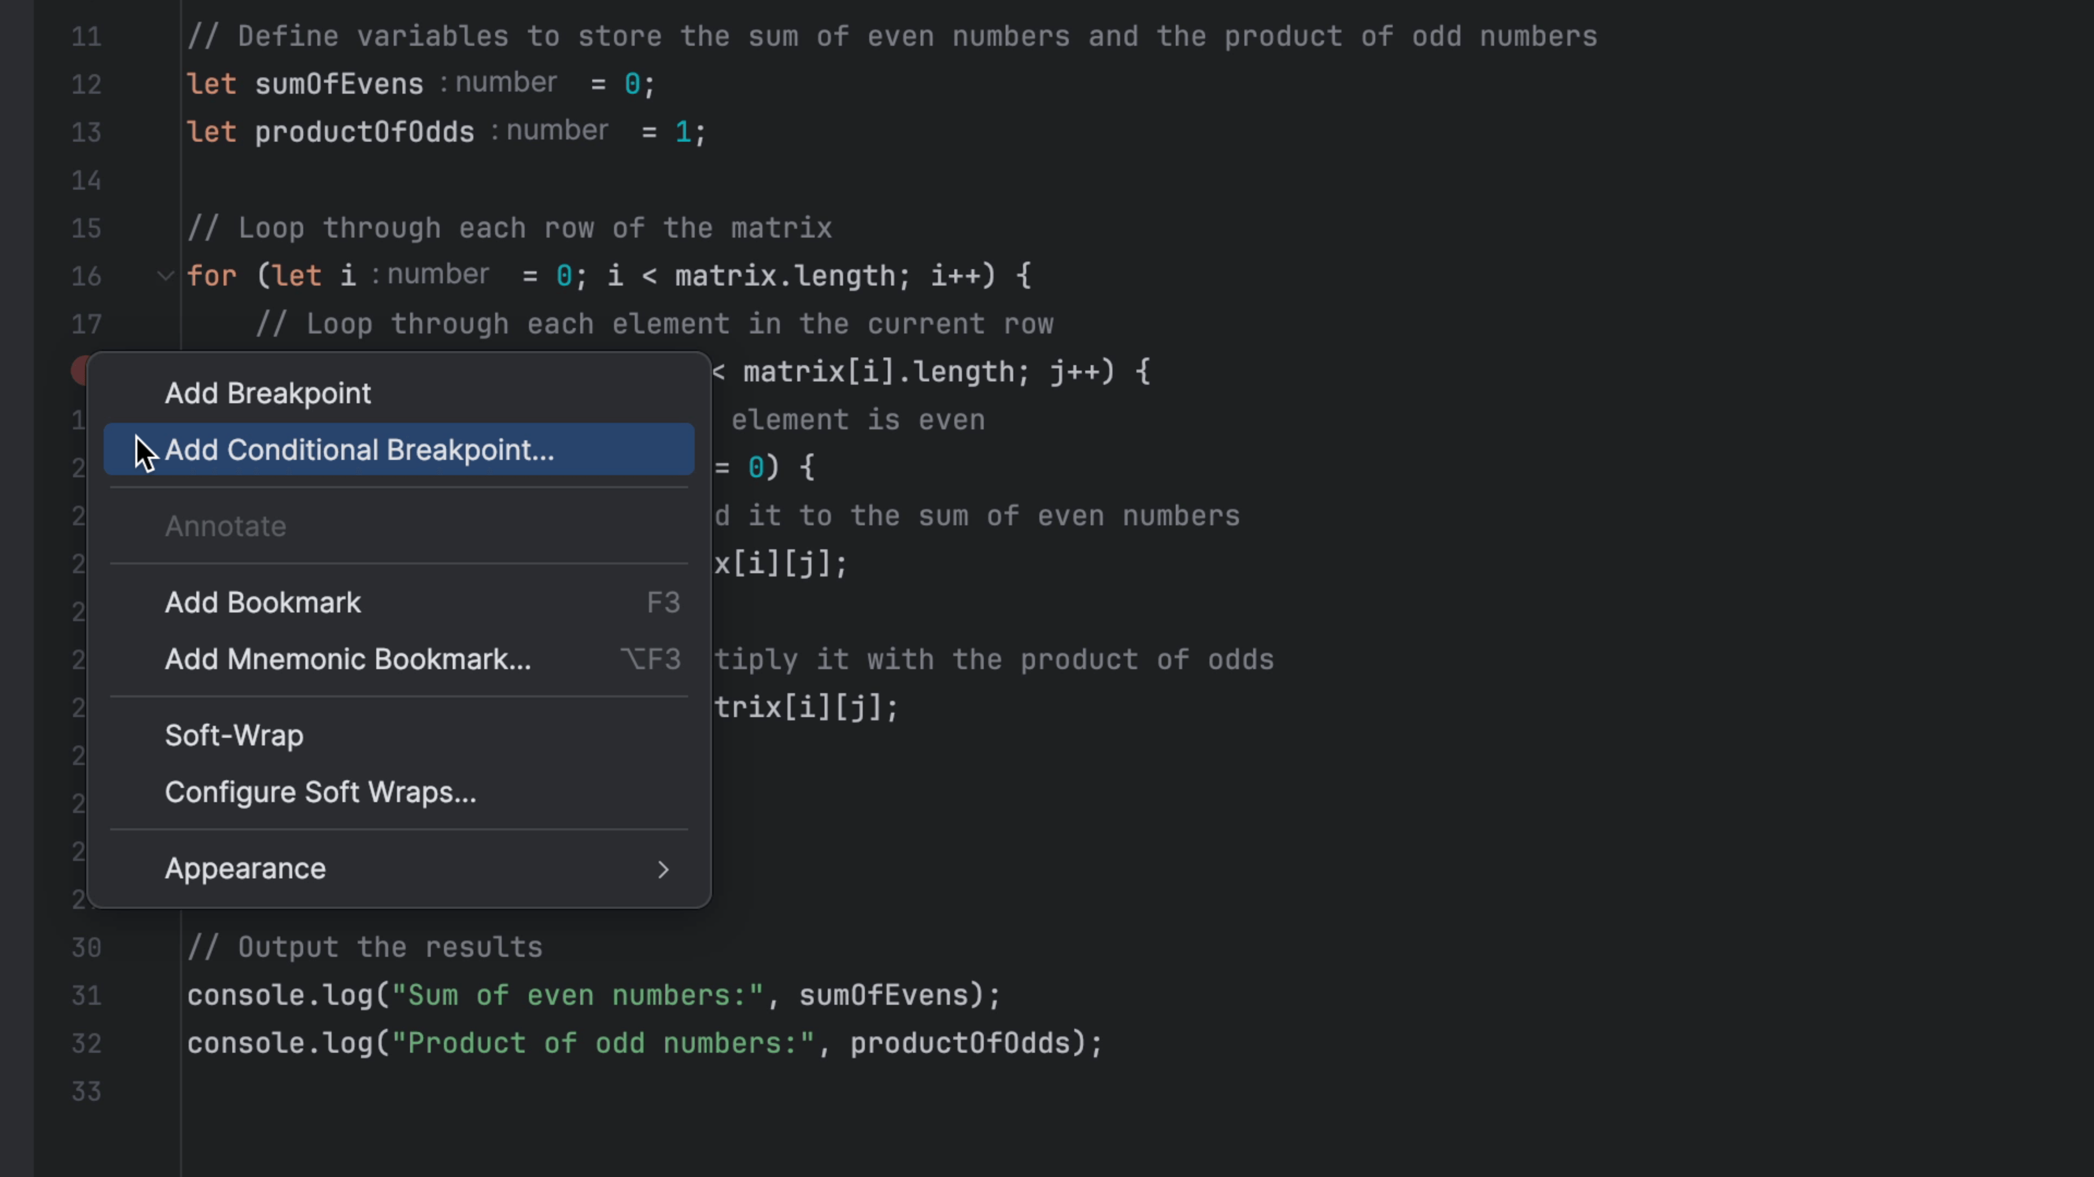Select Add Conditional Breakpoint... menu entry
This screenshot has width=2094, height=1177.
(358, 450)
